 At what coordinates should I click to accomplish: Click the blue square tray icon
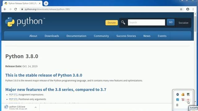tap(178, 100)
